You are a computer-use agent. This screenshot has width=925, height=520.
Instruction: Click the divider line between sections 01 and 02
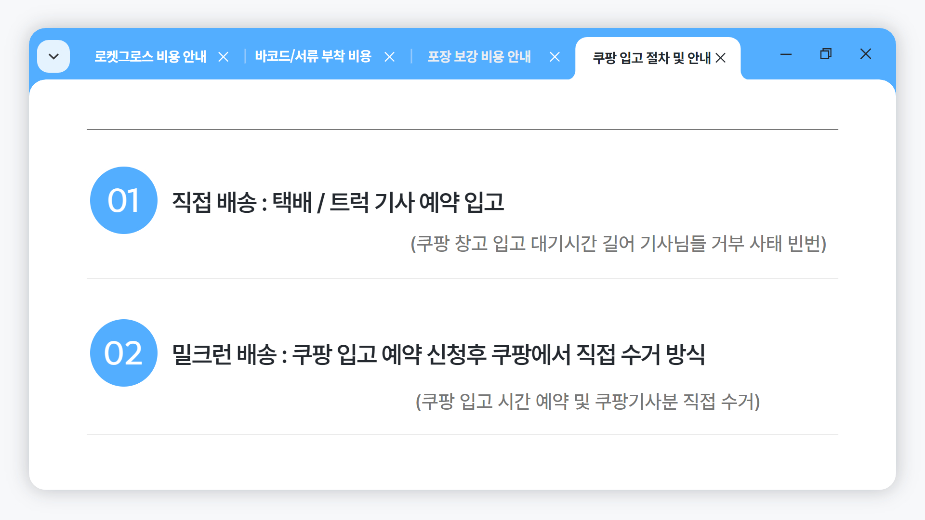(x=462, y=278)
